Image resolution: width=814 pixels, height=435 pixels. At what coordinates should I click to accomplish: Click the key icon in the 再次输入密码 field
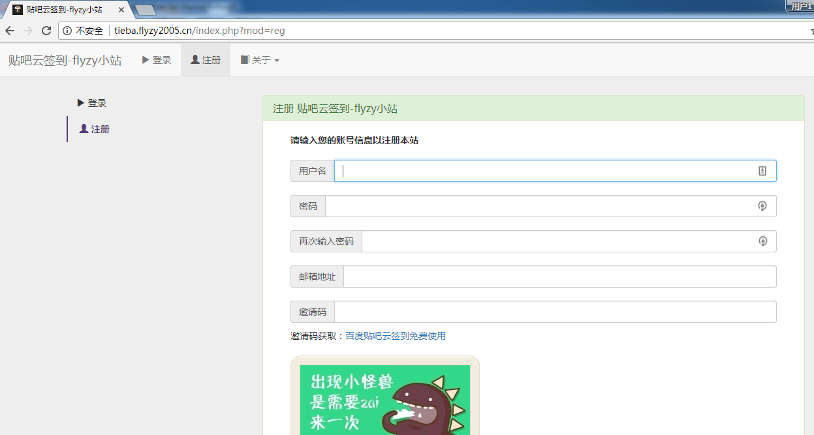[762, 241]
